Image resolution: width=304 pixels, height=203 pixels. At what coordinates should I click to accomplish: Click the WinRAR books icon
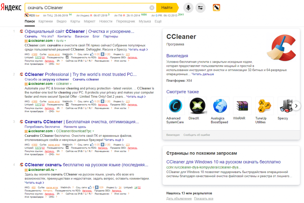242,106
